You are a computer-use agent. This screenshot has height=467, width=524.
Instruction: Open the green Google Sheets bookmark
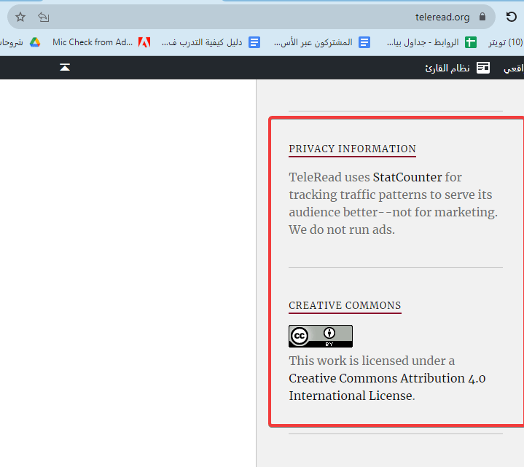tap(471, 42)
